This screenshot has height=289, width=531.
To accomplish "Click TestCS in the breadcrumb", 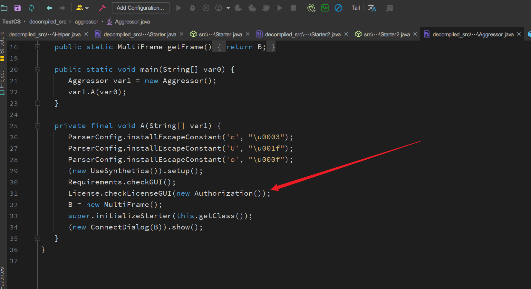I will pyautogui.click(x=12, y=22).
